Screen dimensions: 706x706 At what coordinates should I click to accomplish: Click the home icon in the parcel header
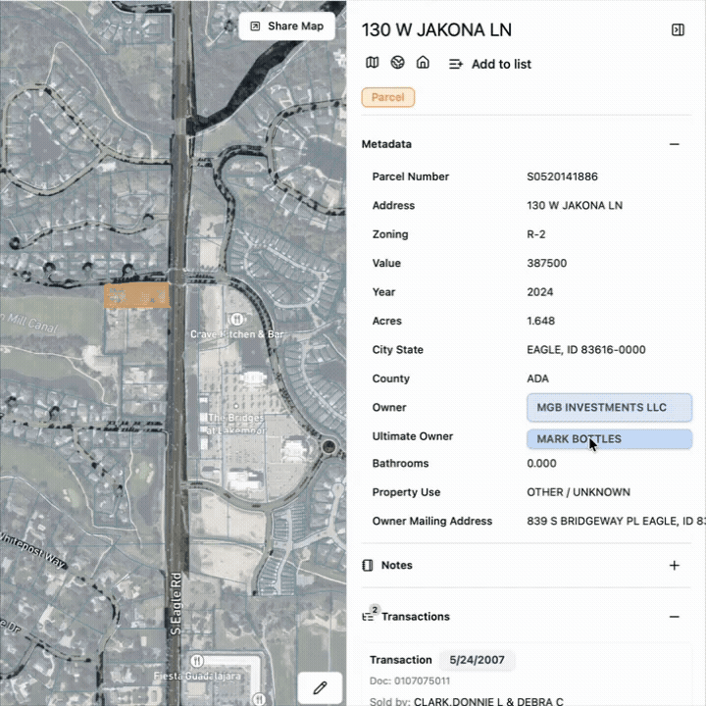click(423, 63)
